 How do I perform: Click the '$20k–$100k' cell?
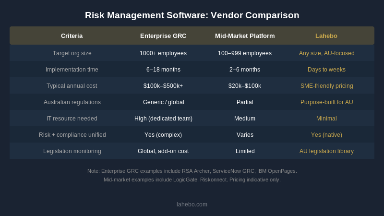click(245, 86)
